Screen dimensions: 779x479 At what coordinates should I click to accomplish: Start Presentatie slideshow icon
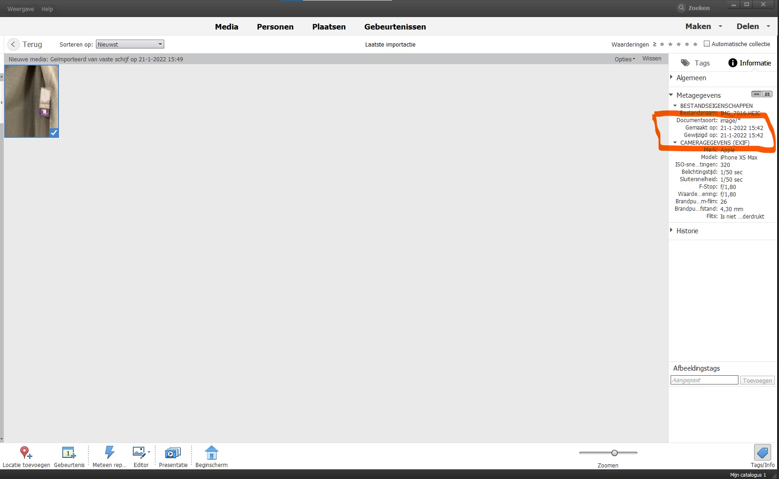point(173,452)
